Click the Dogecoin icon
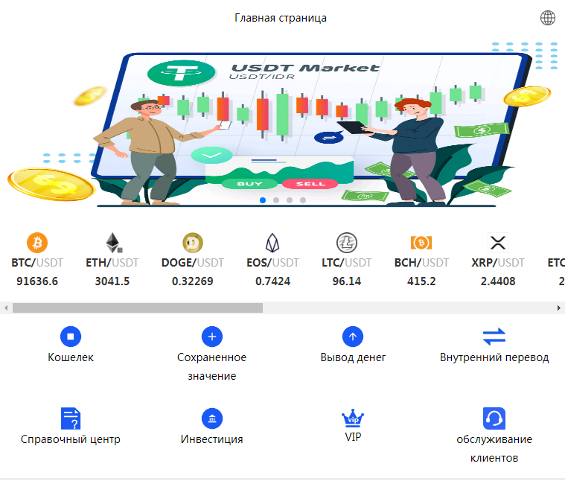 point(193,243)
